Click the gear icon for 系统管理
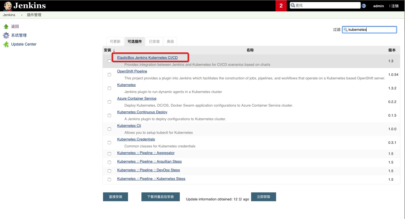The width and height of the screenshot is (405, 219). pos(6,35)
